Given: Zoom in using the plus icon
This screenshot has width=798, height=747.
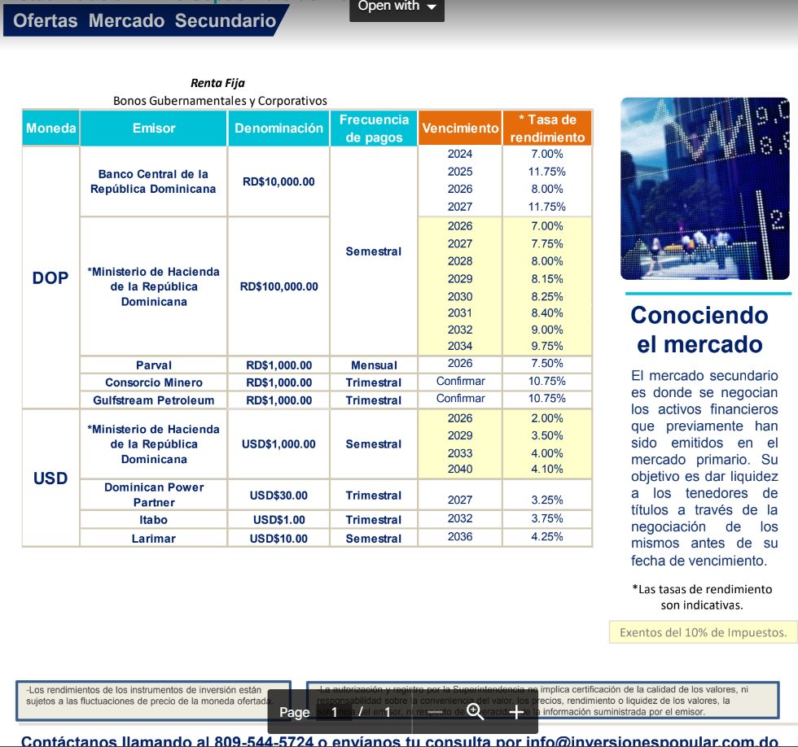Looking at the screenshot, I should click(x=516, y=712).
